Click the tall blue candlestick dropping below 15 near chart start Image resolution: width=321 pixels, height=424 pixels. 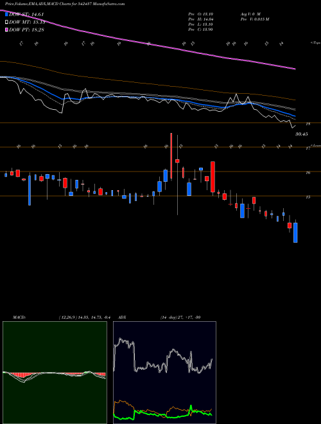(30, 190)
